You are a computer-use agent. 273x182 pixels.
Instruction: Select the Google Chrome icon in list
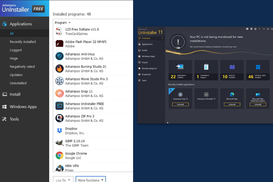[59, 155]
